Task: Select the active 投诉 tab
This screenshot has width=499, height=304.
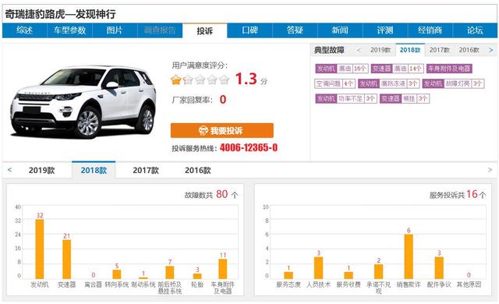Action: pos(204,31)
